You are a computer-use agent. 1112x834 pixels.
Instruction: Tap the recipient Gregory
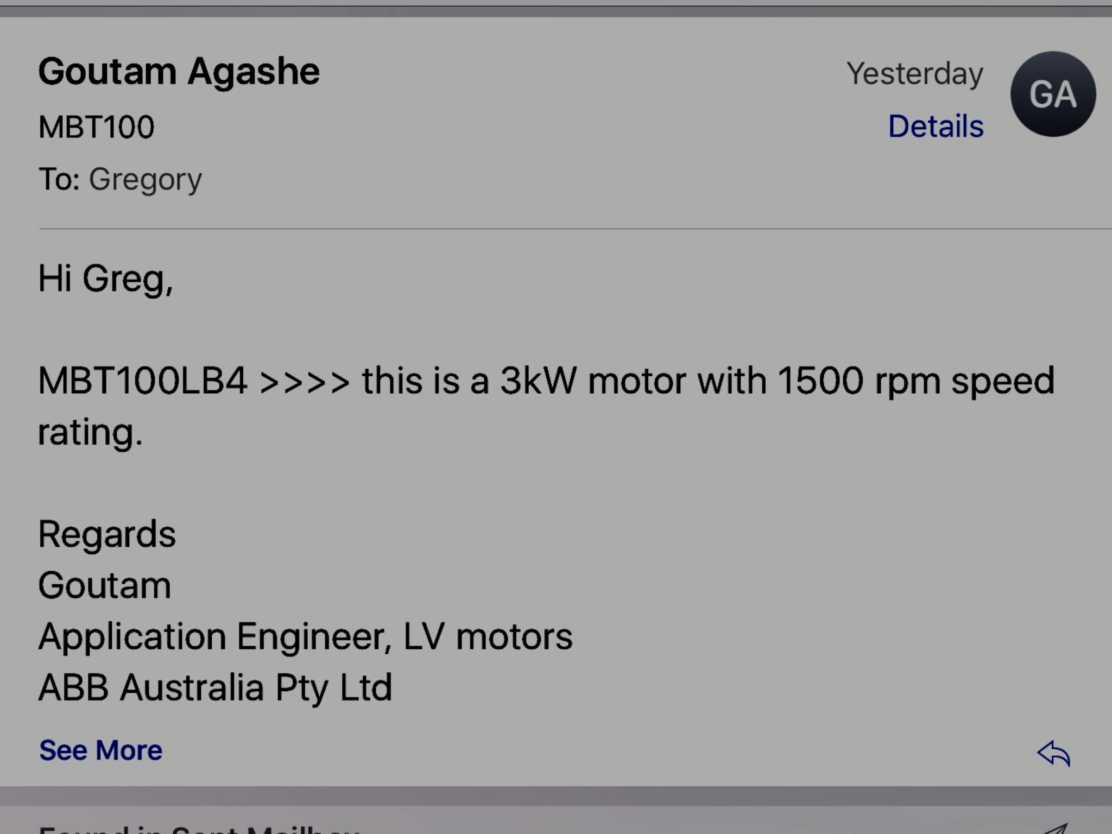(145, 180)
